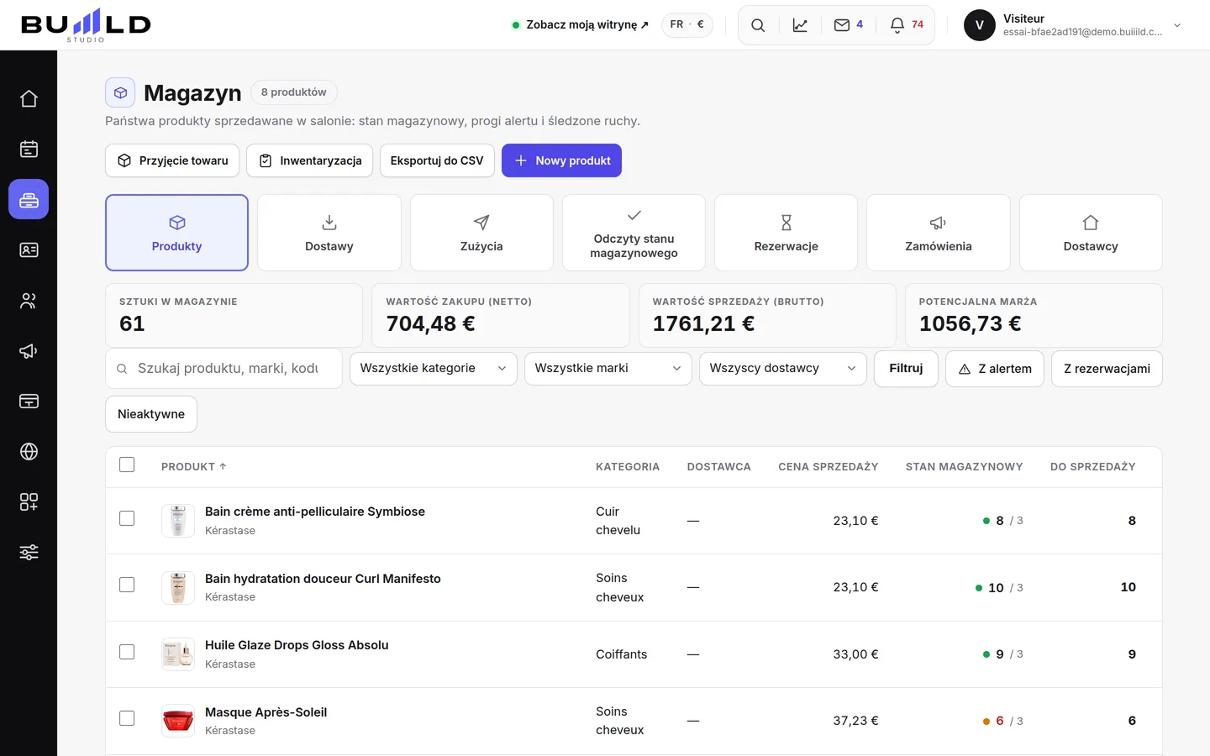Screen dimensions: 1210x756
Task: Check the Huile Glaze Drops Gloss Absolu row
Action: pyautogui.click(x=127, y=652)
